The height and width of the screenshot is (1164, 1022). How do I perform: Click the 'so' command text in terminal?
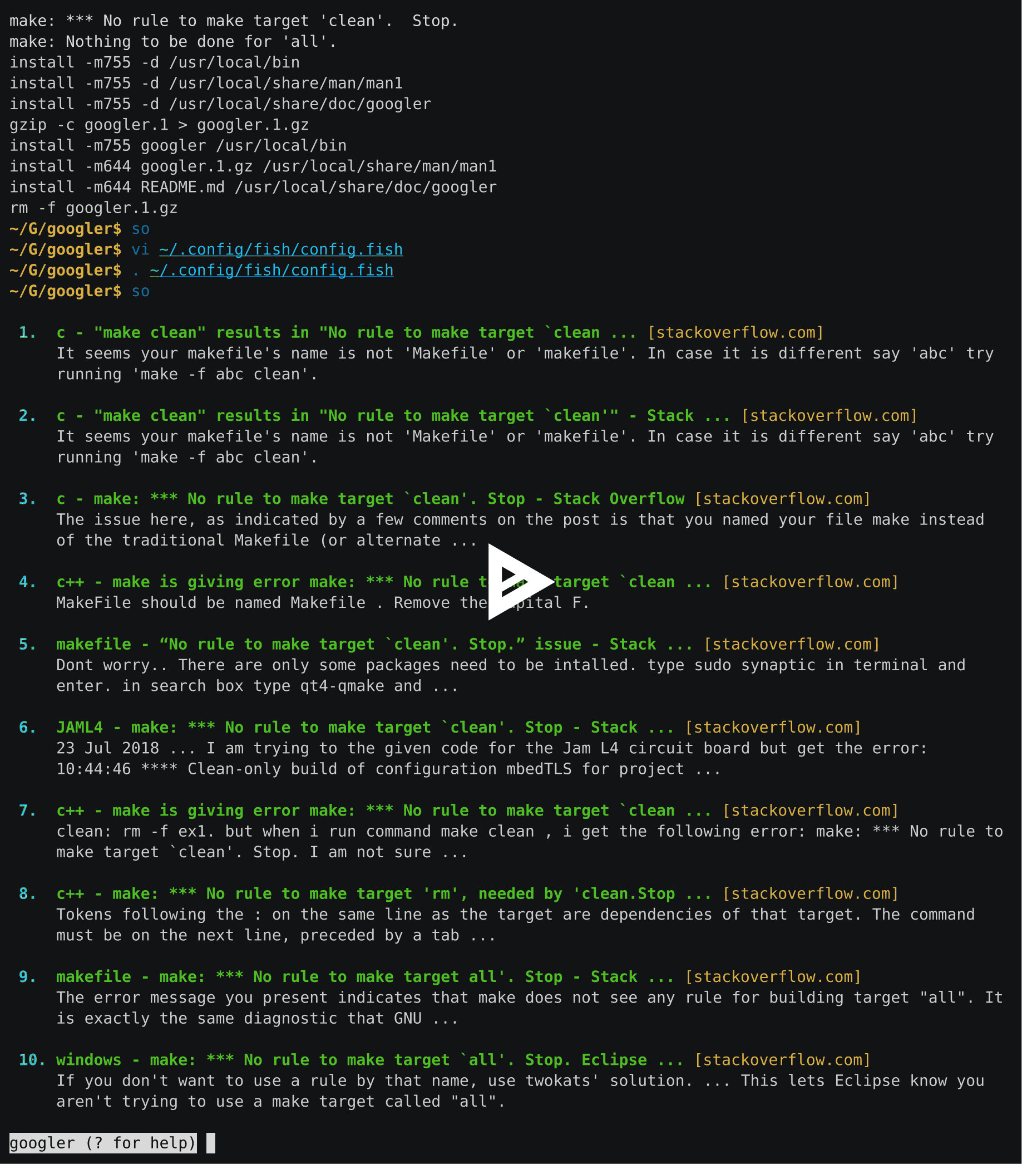[x=140, y=291]
